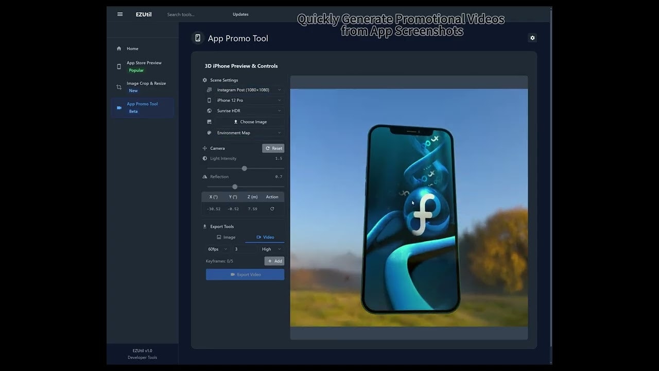Click the Export Tools download icon
Image resolution: width=659 pixels, height=371 pixels.
click(205, 227)
